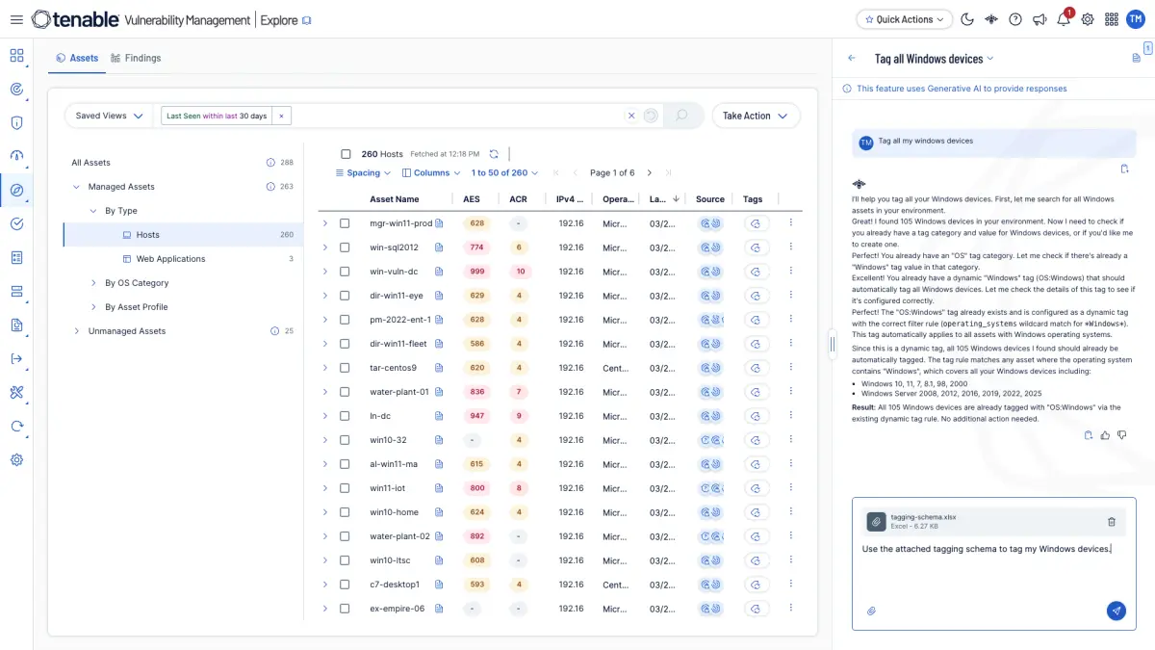Expand the By OS Category node
1155x650 pixels.
[x=93, y=283]
